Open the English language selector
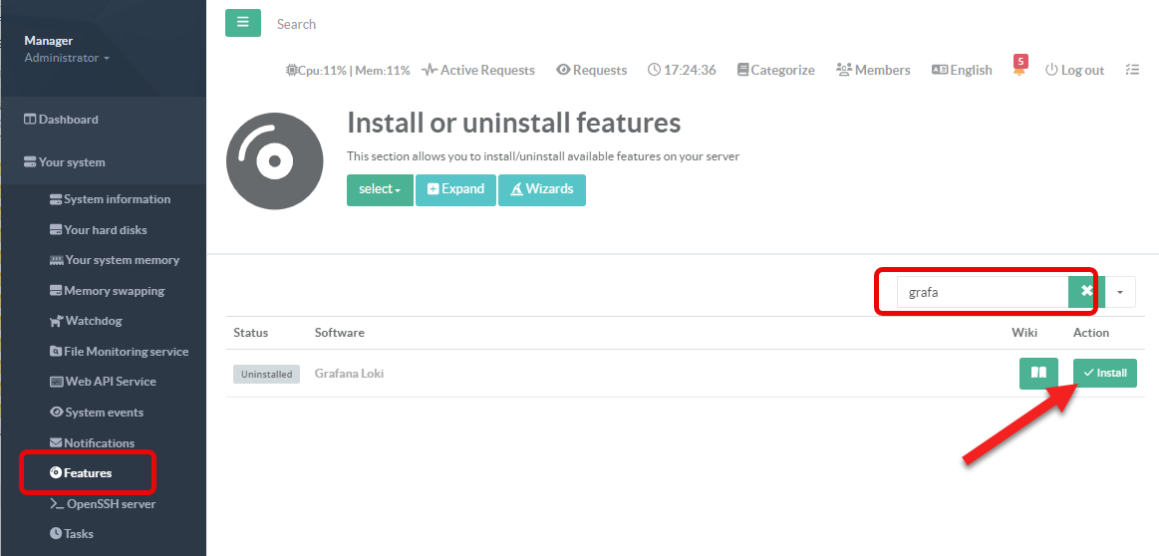Viewport: 1159px width, 556px height. point(962,70)
